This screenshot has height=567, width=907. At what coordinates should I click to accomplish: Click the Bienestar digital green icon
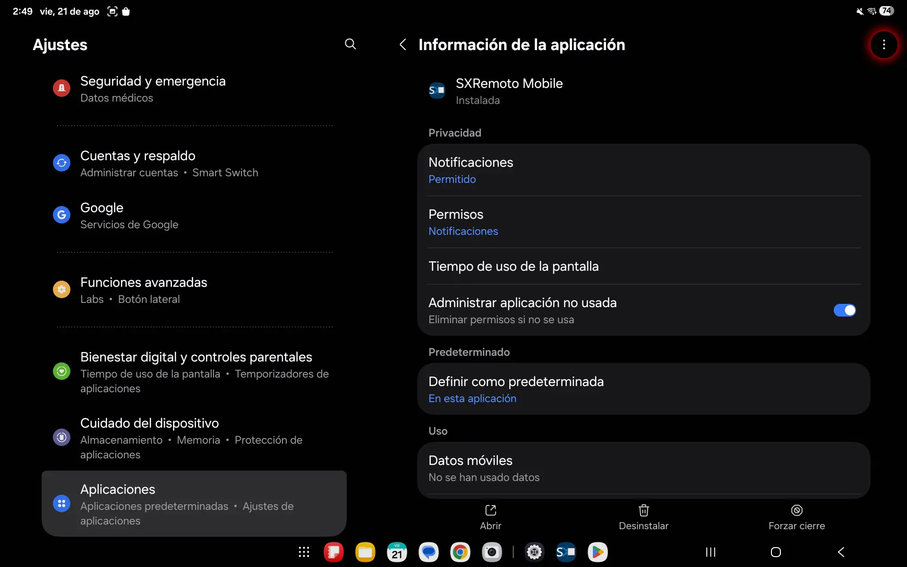click(x=61, y=371)
